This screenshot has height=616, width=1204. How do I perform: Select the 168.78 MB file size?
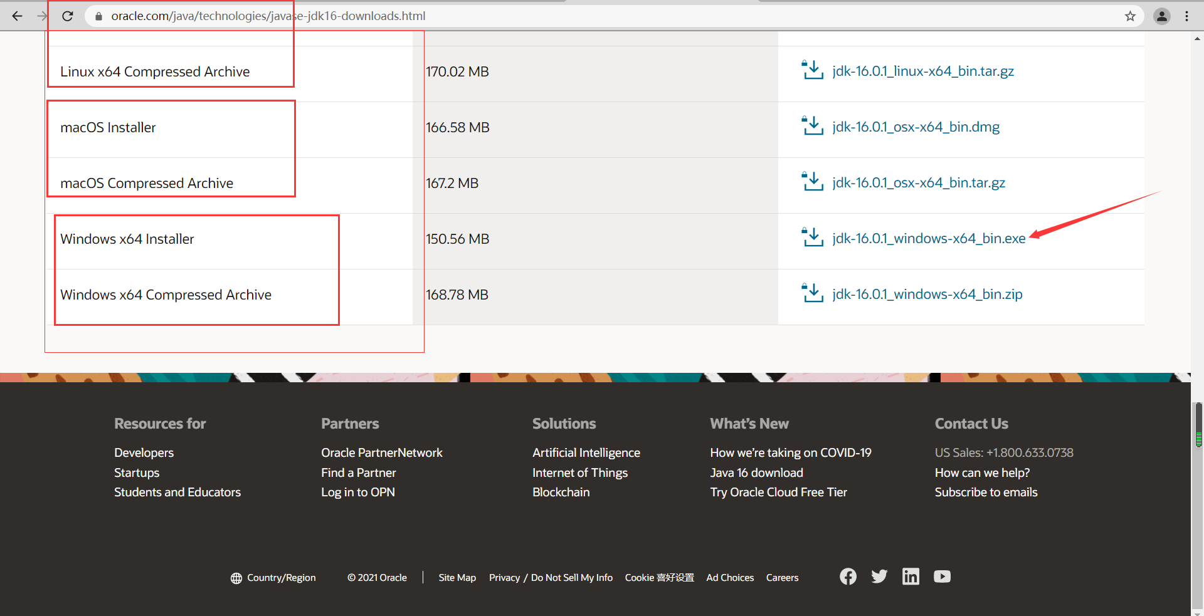point(457,295)
